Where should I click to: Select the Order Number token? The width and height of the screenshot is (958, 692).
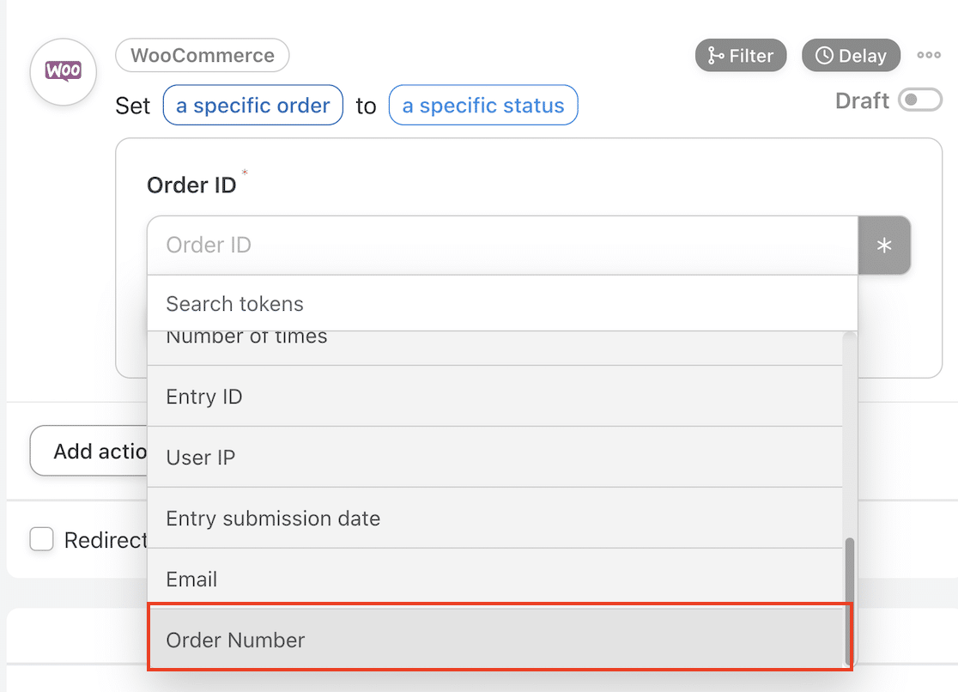tap(498, 640)
